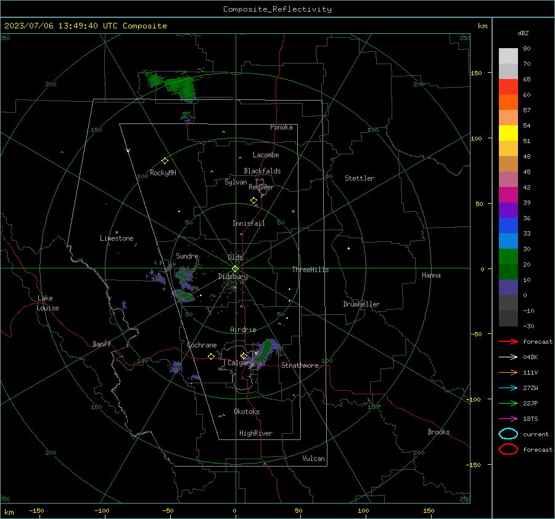Click the Sundre town label
555x519 pixels.
click(x=187, y=255)
